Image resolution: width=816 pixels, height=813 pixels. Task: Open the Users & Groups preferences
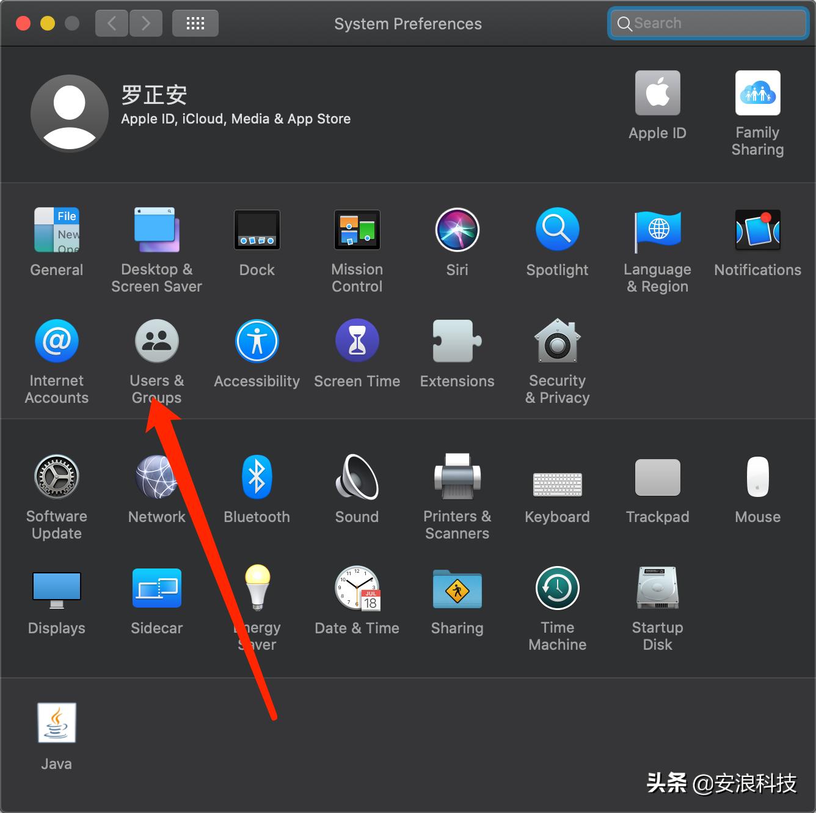(x=156, y=340)
